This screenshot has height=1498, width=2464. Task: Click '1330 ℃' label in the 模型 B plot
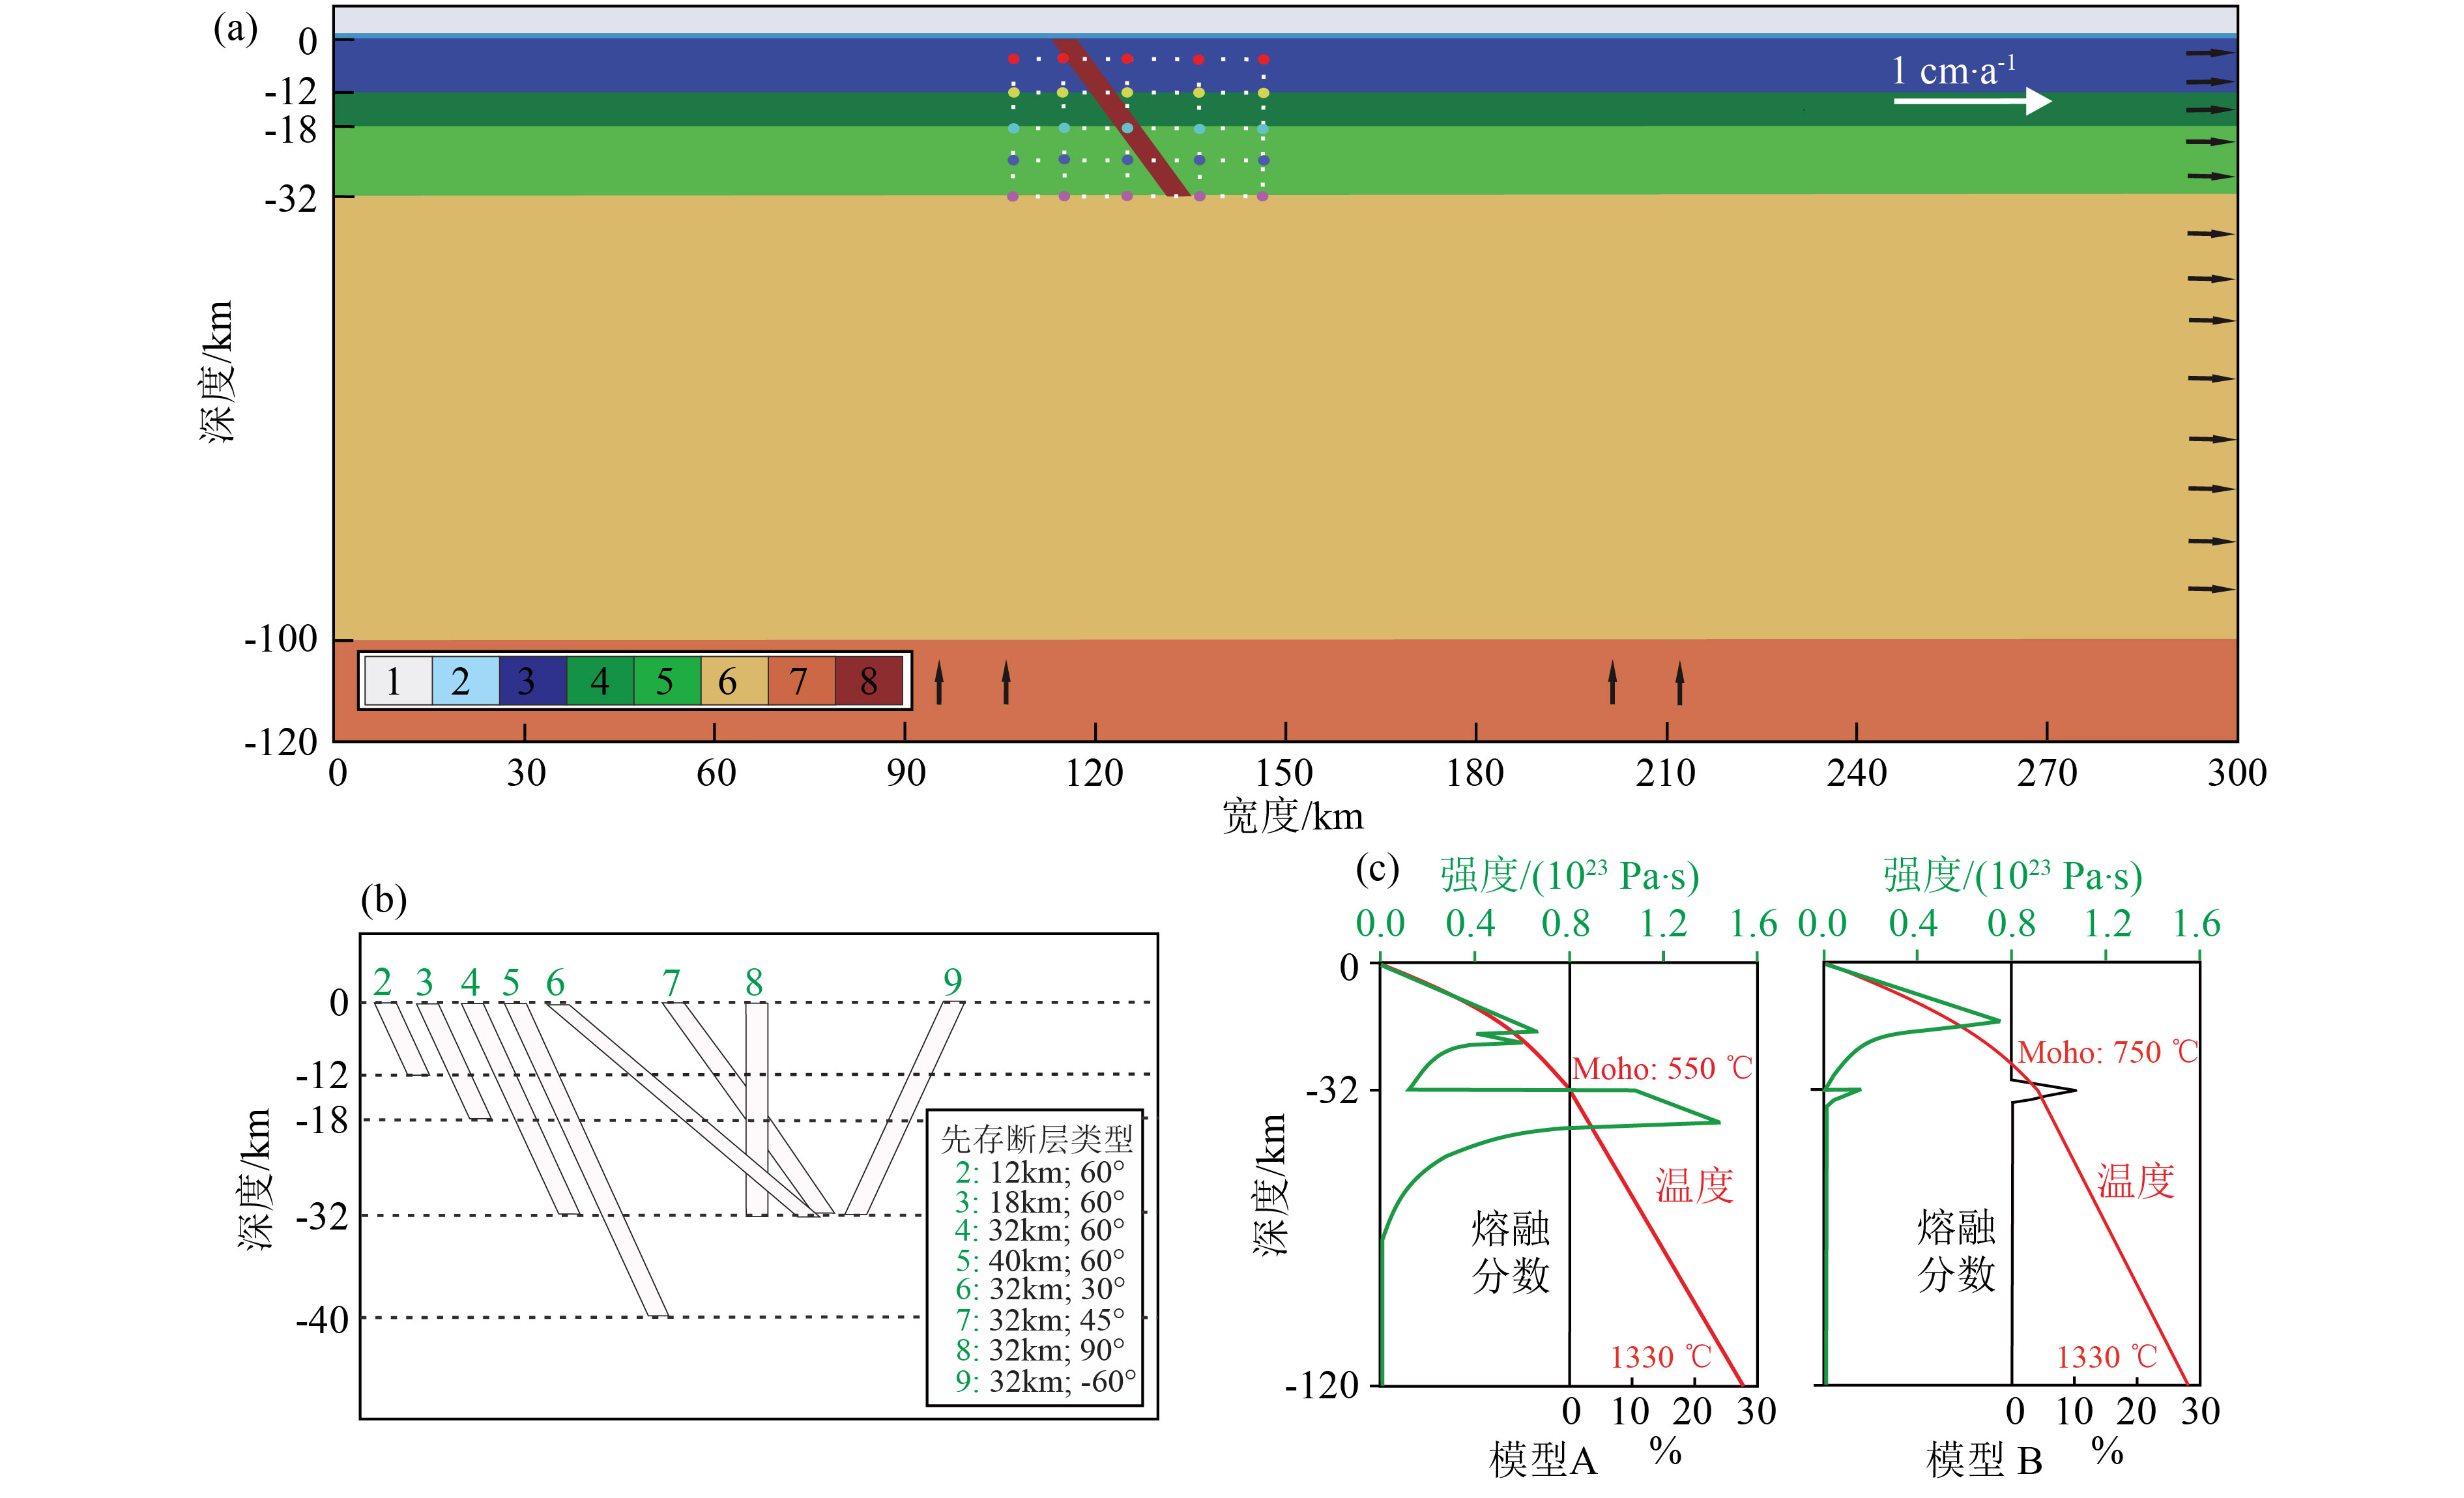tap(2107, 1357)
